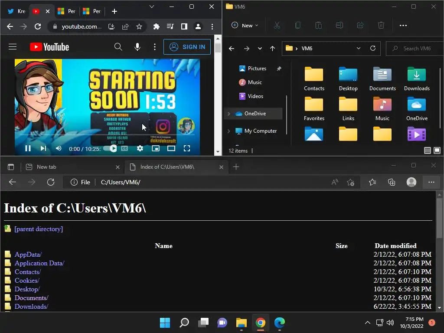Open YouTube hamburger guide menu
The image size is (444, 333).
13,47
